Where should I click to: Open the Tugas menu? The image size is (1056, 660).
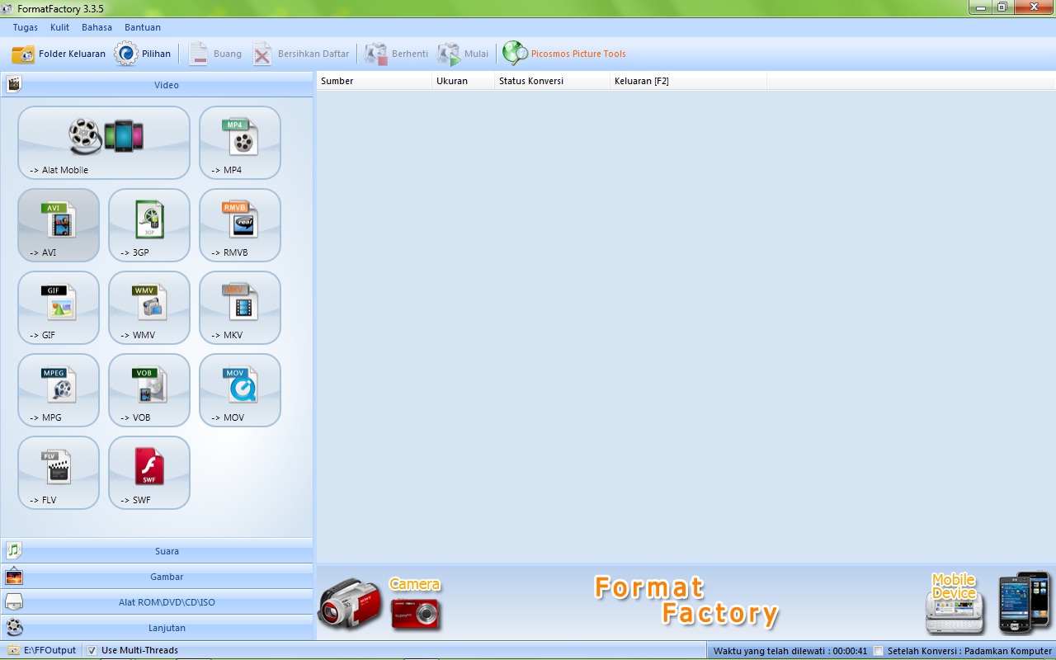[x=26, y=27]
